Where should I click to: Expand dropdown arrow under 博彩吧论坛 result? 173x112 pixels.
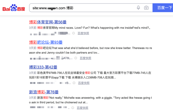point(76,58)
